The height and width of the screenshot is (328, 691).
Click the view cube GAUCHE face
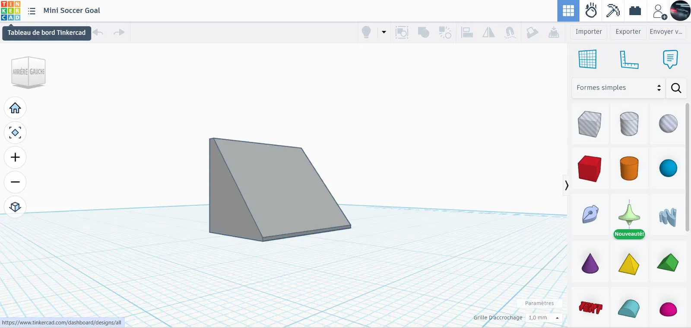coord(37,72)
